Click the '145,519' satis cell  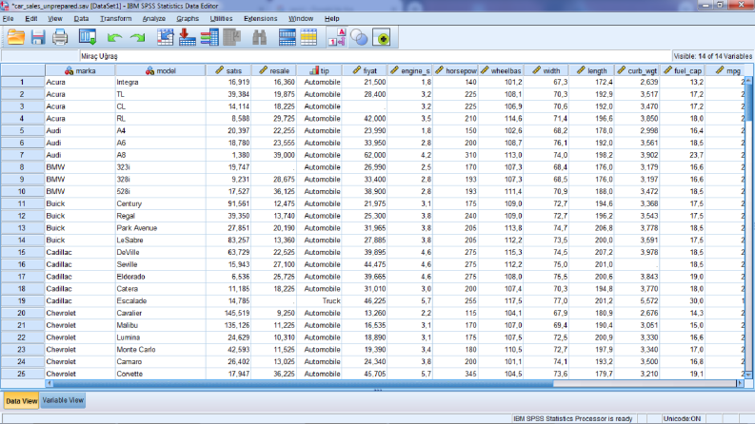click(228, 313)
